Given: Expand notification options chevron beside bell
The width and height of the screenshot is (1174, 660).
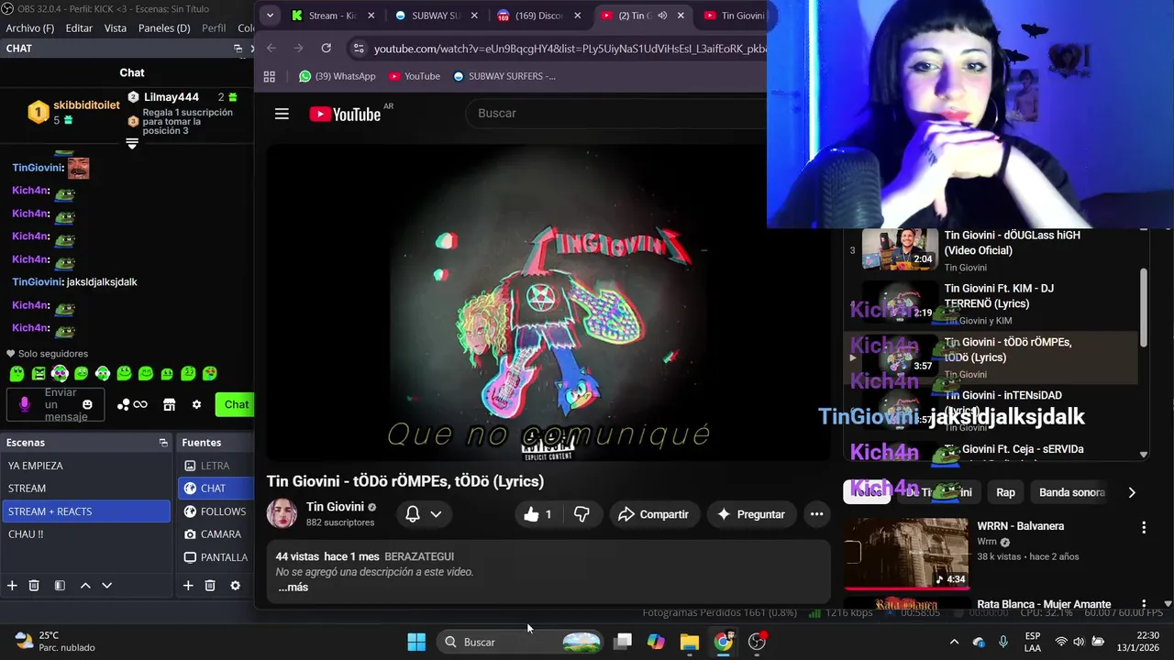Looking at the screenshot, I should pos(436,514).
